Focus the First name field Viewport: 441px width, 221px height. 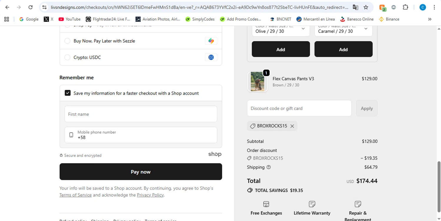point(141,114)
